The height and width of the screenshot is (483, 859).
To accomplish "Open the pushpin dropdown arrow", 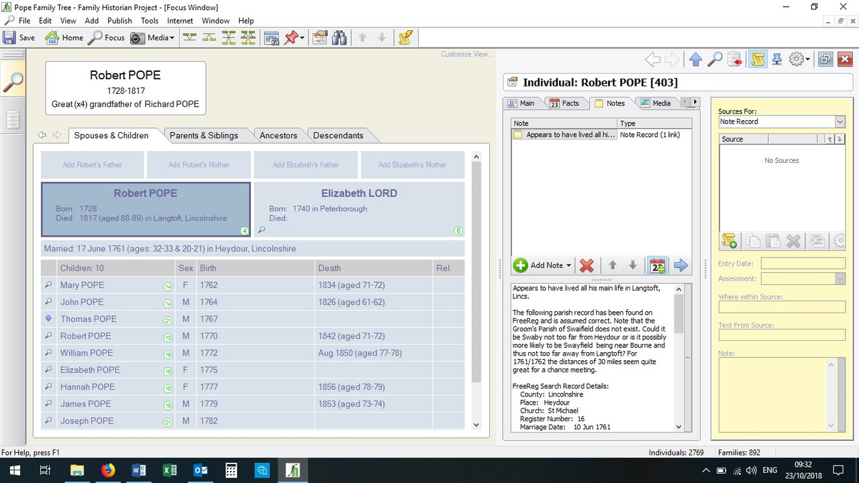I will [x=303, y=38].
